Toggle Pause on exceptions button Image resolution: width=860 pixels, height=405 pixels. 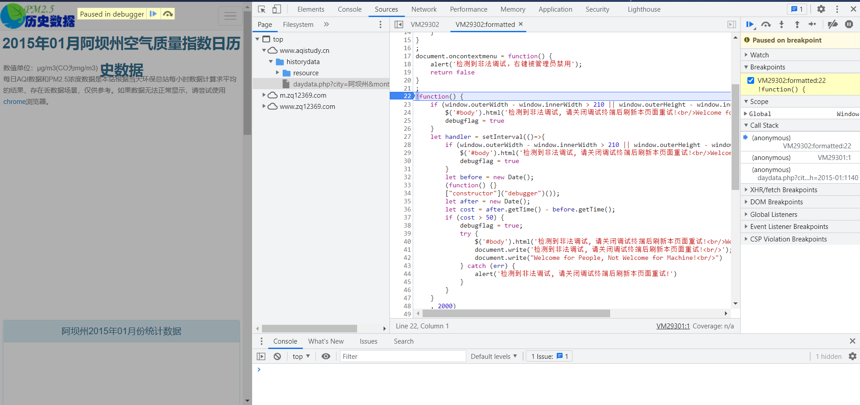[849, 25]
